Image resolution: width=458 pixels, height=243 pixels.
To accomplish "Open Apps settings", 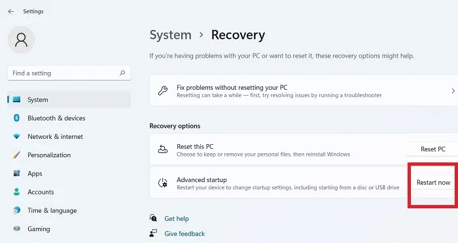I will 69,173.
